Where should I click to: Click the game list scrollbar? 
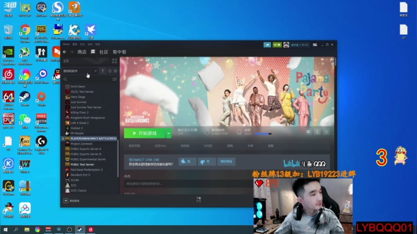coord(118,157)
